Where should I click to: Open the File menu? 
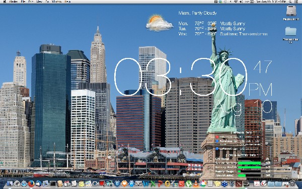pyautogui.click(x=23, y=2)
